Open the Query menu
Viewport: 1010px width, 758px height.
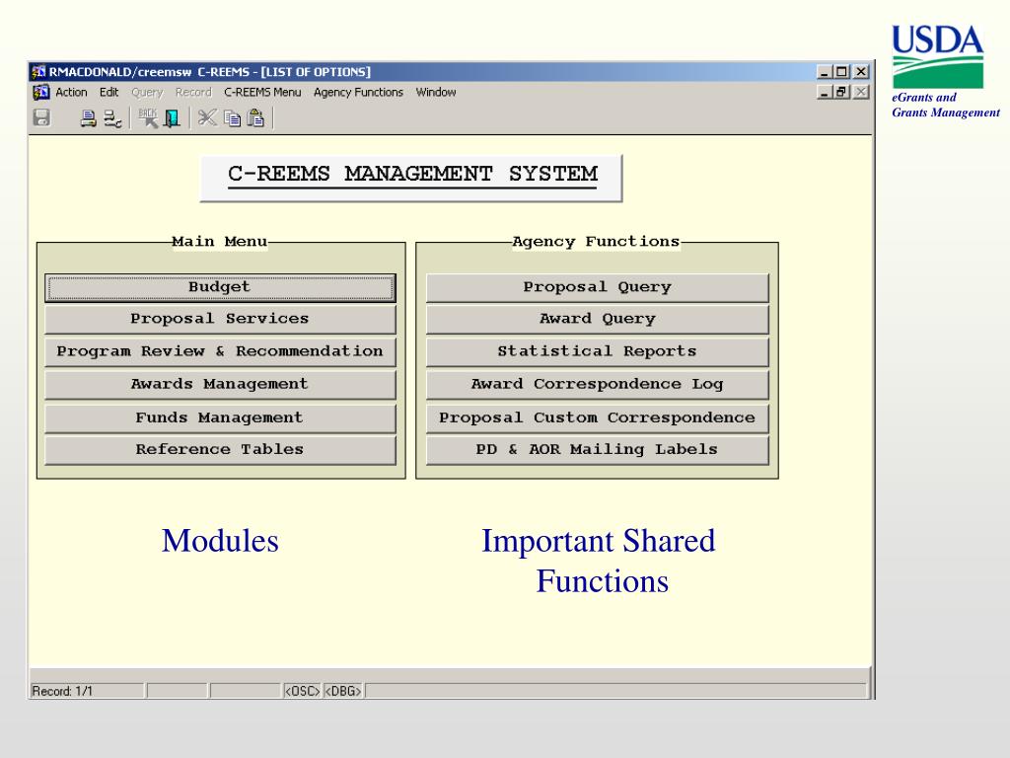(x=147, y=92)
